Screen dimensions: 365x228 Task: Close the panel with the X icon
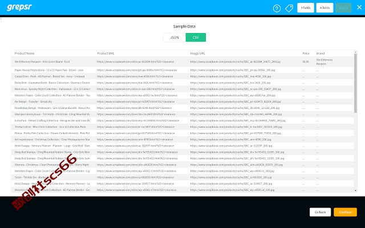pyautogui.click(x=359, y=7)
